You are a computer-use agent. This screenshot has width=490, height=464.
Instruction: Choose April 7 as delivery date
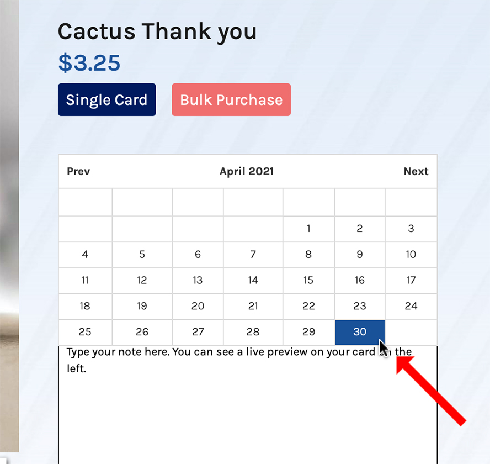(253, 254)
